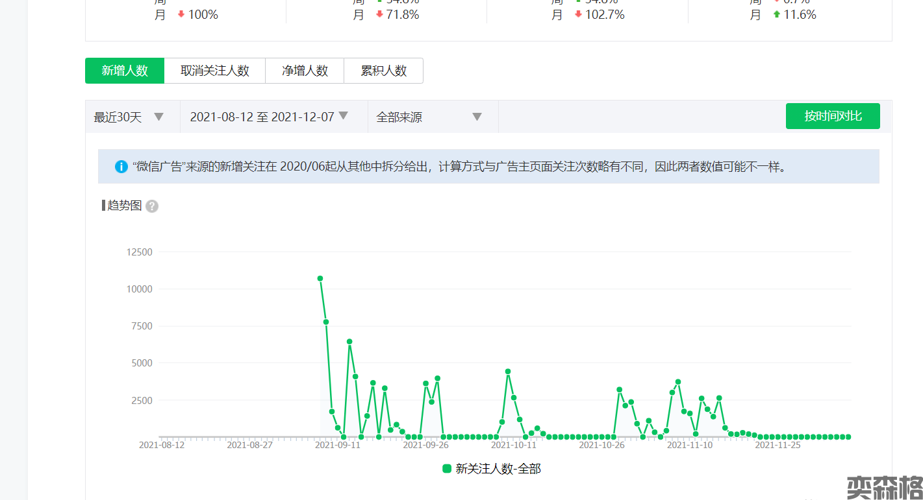Select the 净增人数 tab

point(305,71)
